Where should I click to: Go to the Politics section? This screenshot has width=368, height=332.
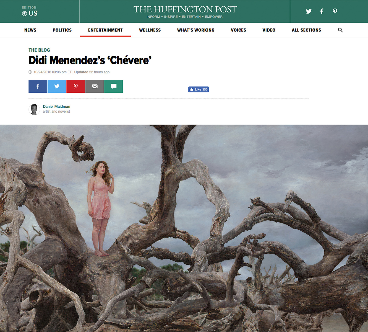pyautogui.click(x=62, y=30)
